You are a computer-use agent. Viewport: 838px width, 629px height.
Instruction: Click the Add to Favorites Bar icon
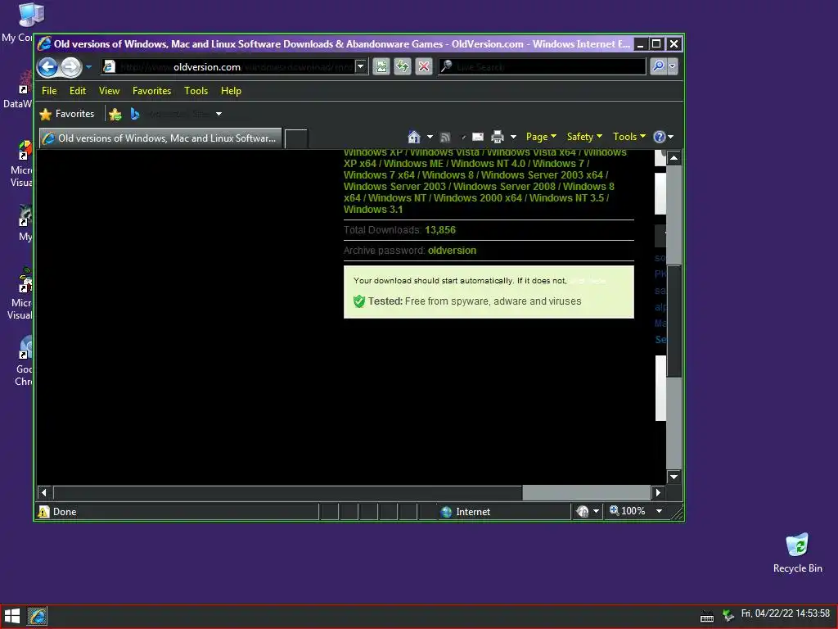click(115, 114)
